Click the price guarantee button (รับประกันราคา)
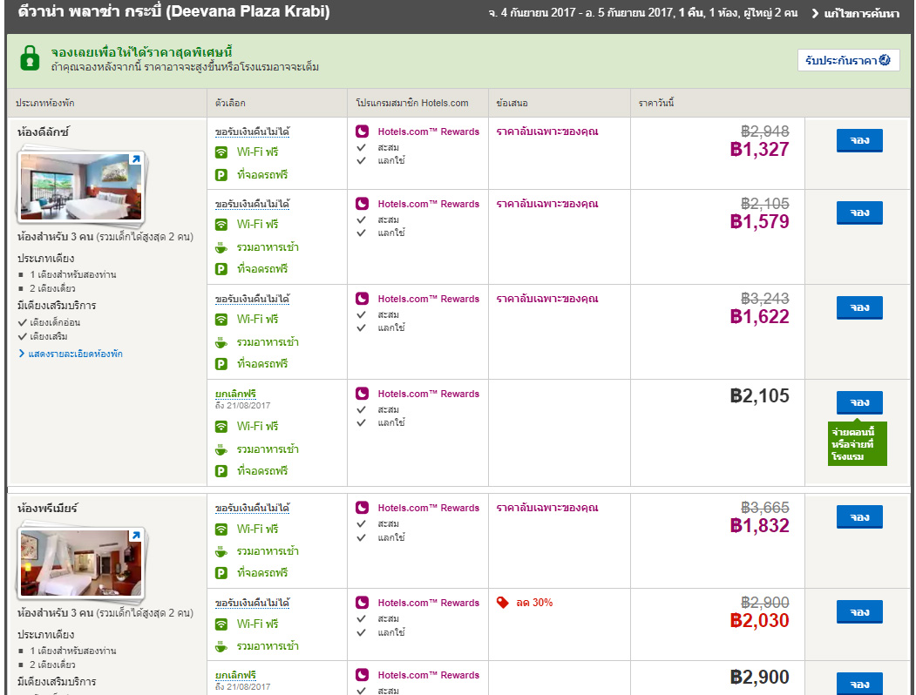The height and width of the screenshot is (695, 916). tap(848, 60)
